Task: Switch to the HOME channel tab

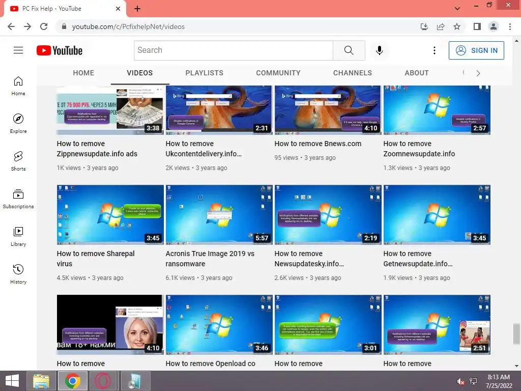Action: click(x=83, y=73)
